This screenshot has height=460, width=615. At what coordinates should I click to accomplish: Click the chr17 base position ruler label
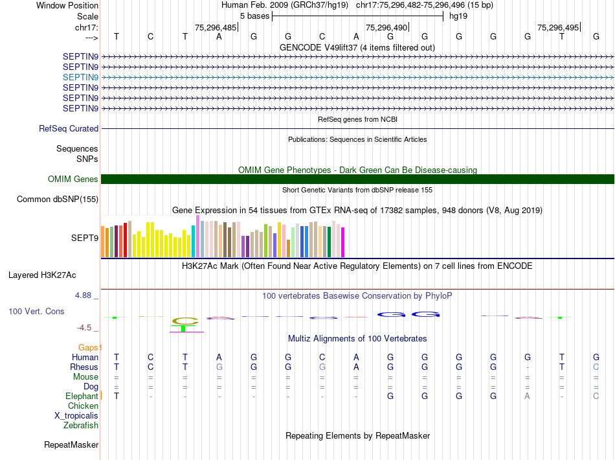click(87, 27)
